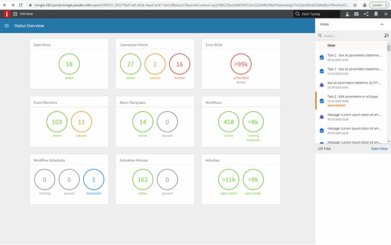Screen dimensions: 391x245
Task: Open the mail envelope icon in top bar
Action: (x=356, y=14)
